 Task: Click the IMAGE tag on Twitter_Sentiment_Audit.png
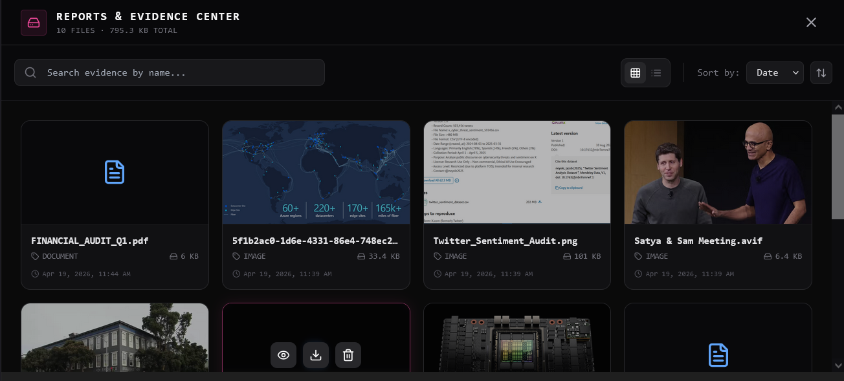(x=450, y=256)
